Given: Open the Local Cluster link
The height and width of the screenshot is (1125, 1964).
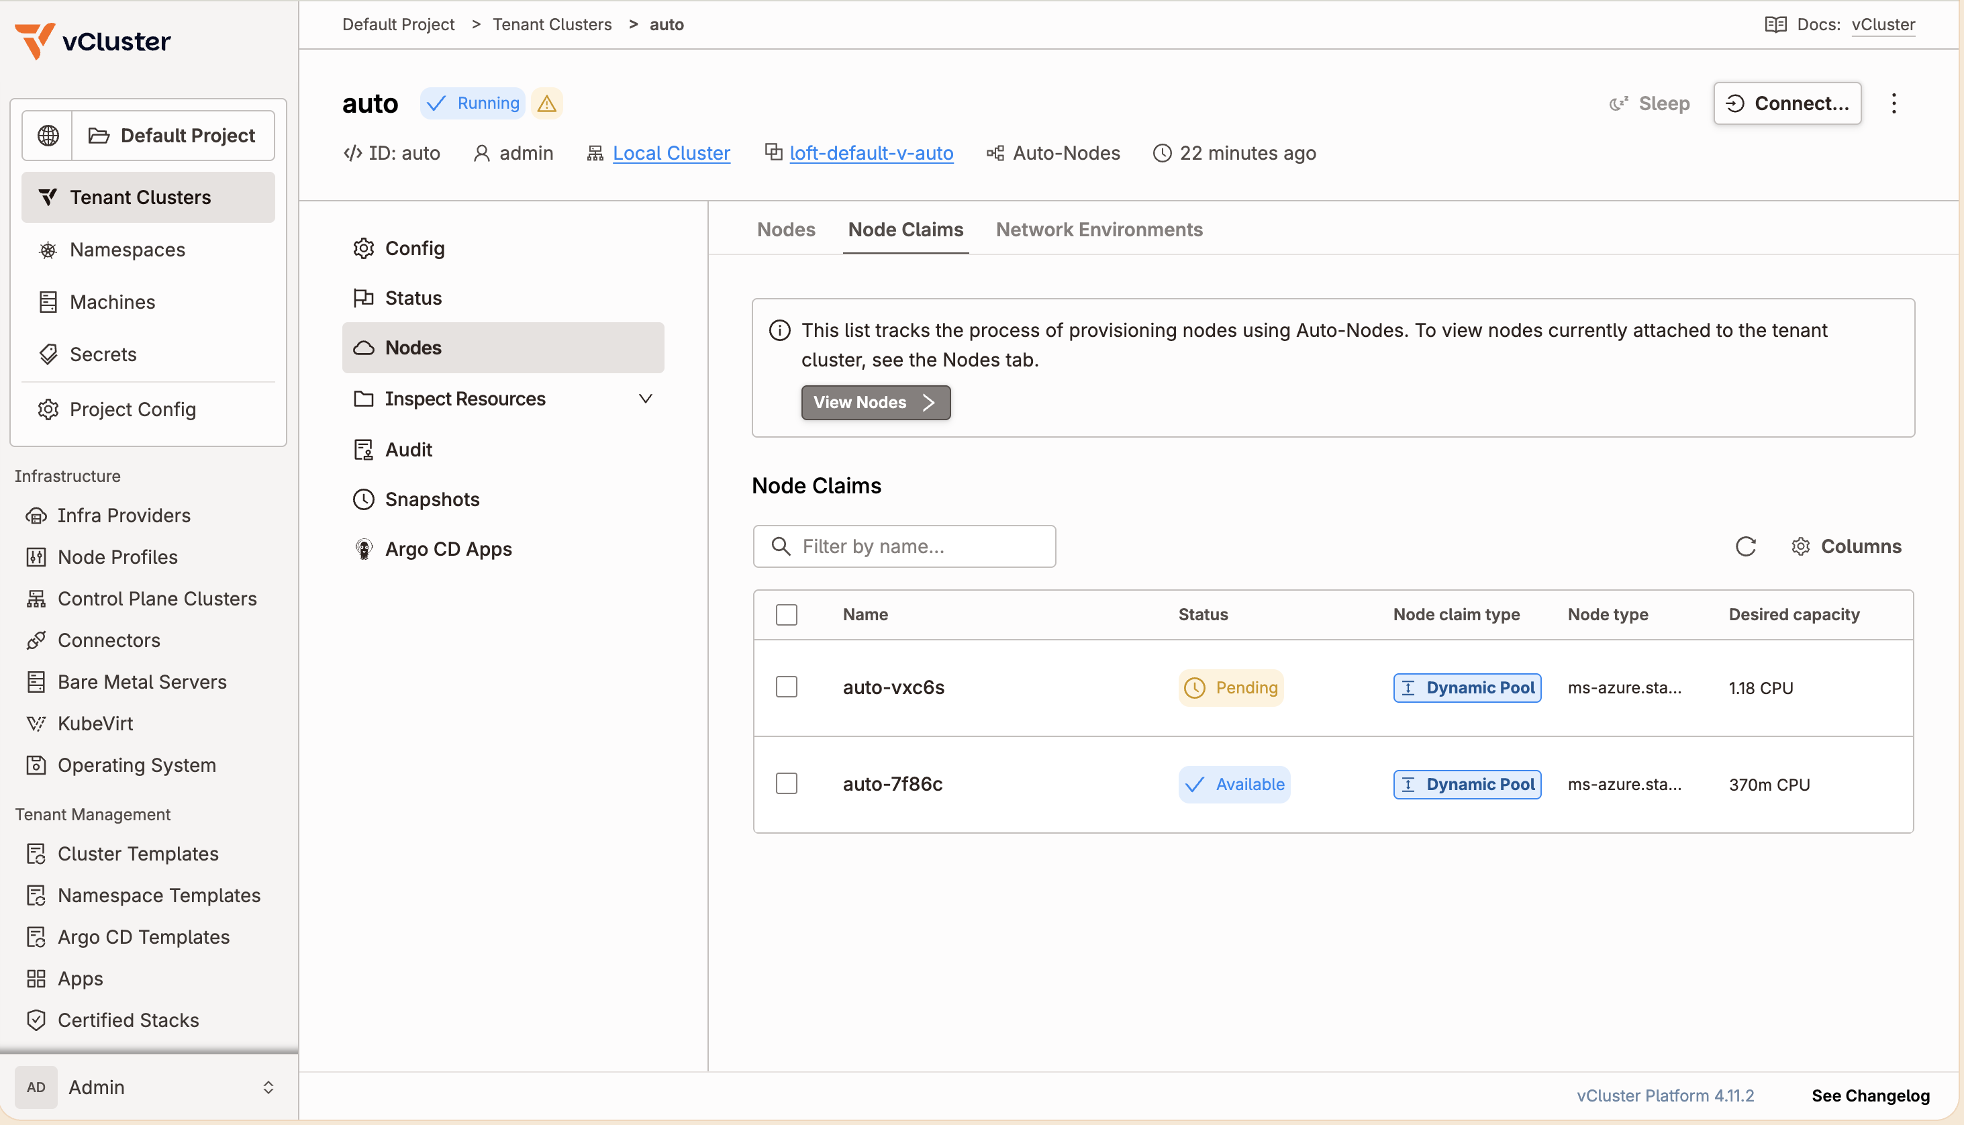Looking at the screenshot, I should click(671, 153).
